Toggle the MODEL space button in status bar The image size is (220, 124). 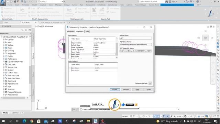125,116
